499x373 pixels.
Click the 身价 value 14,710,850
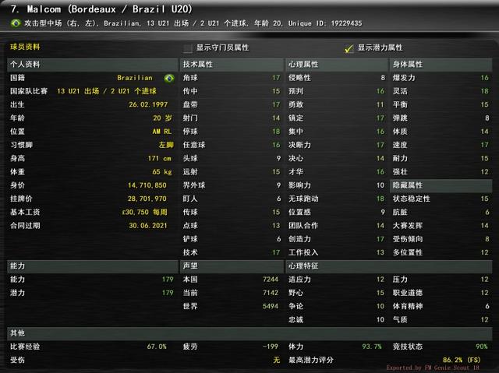[x=147, y=185]
